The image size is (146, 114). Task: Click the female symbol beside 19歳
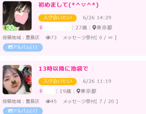click(x=41, y=91)
